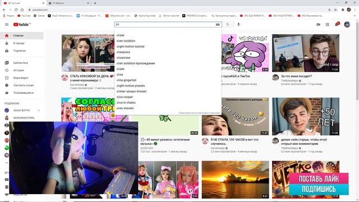Reload the page with refresh icon
The width and height of the screenshot is (359, 202).
pos(16,10)
